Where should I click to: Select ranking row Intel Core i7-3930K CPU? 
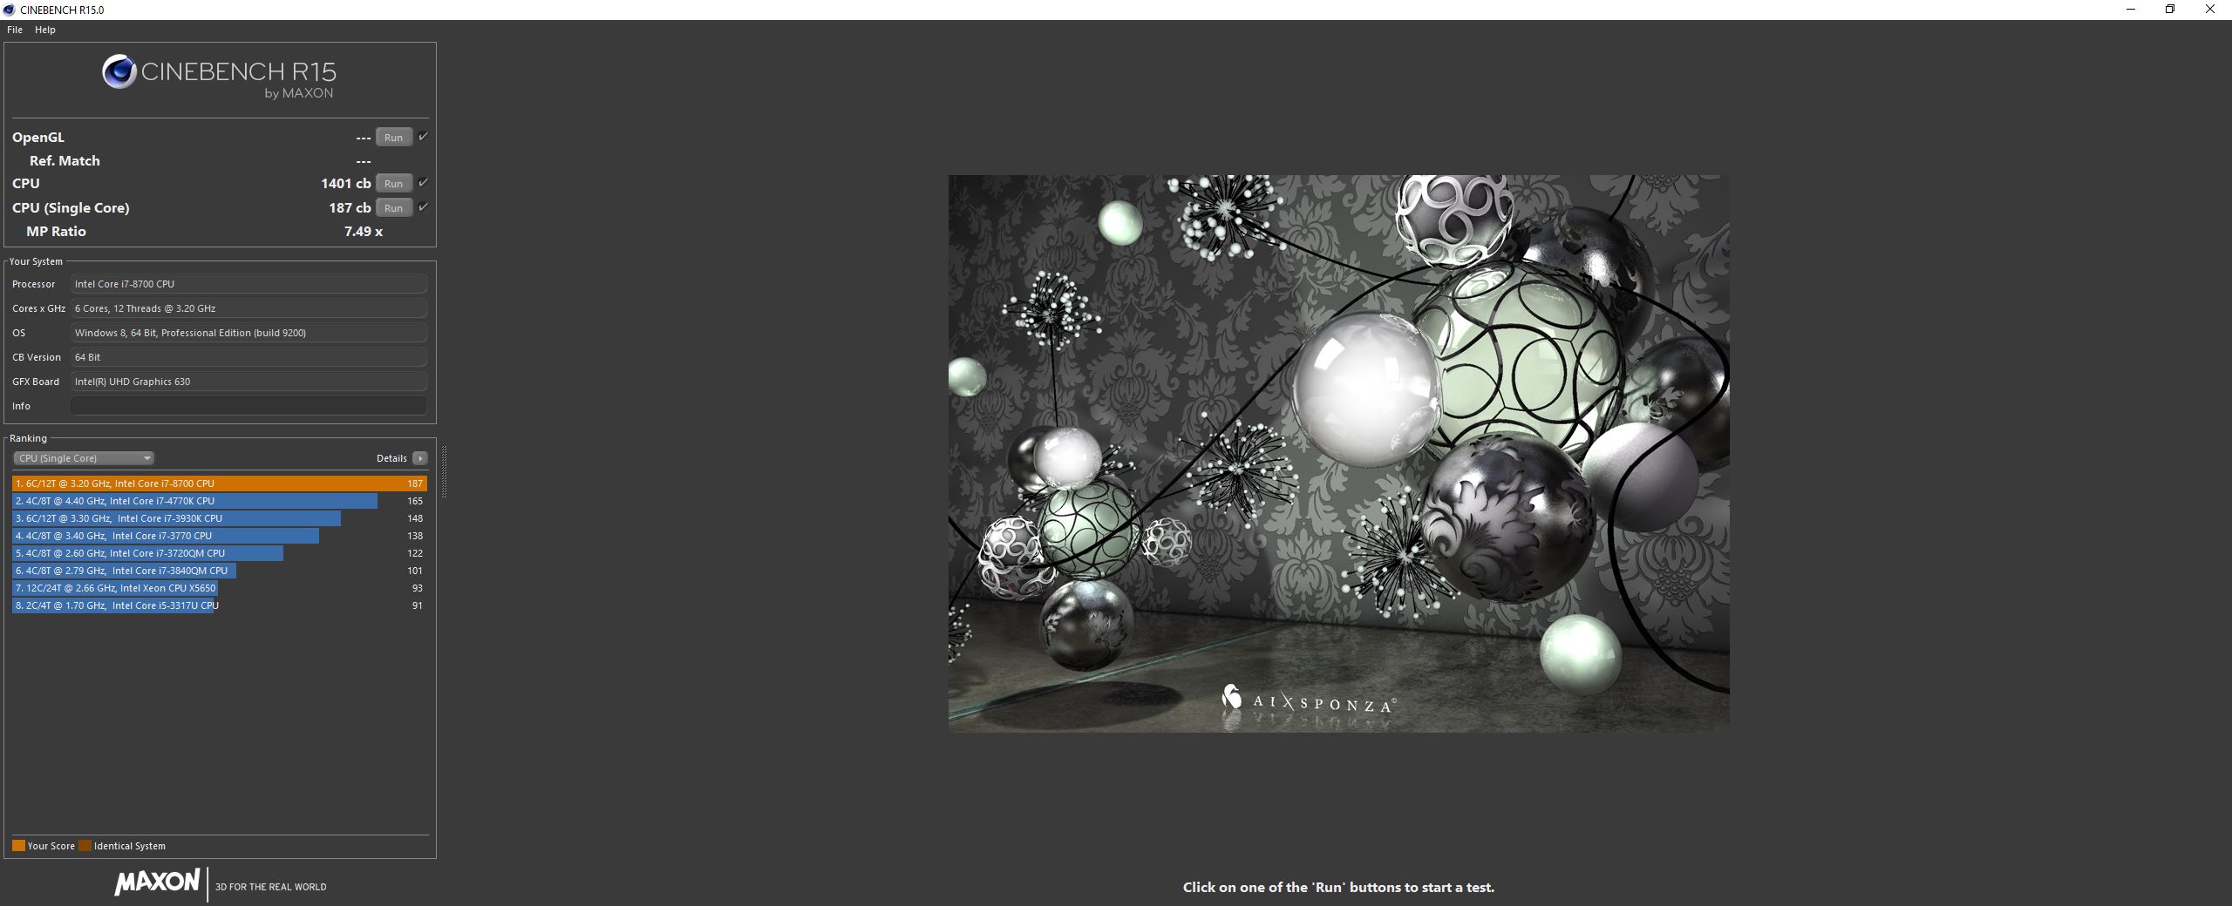coord(220,518)
